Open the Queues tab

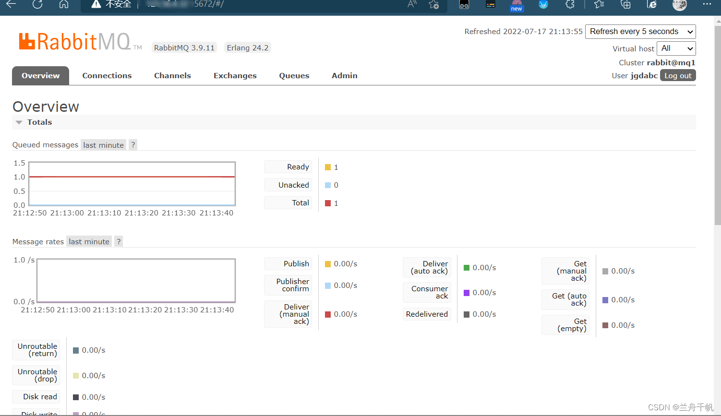pos(294,75)
